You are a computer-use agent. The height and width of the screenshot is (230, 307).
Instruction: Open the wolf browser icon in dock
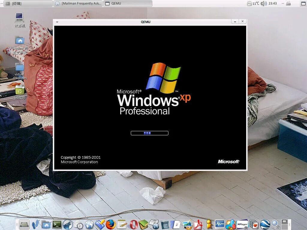click(x=68, y=225)
